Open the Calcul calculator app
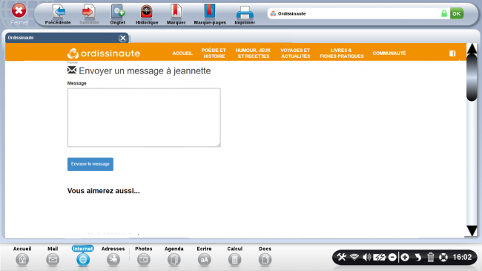The width and height of the screenshot is (482, 271). point(234,256)
